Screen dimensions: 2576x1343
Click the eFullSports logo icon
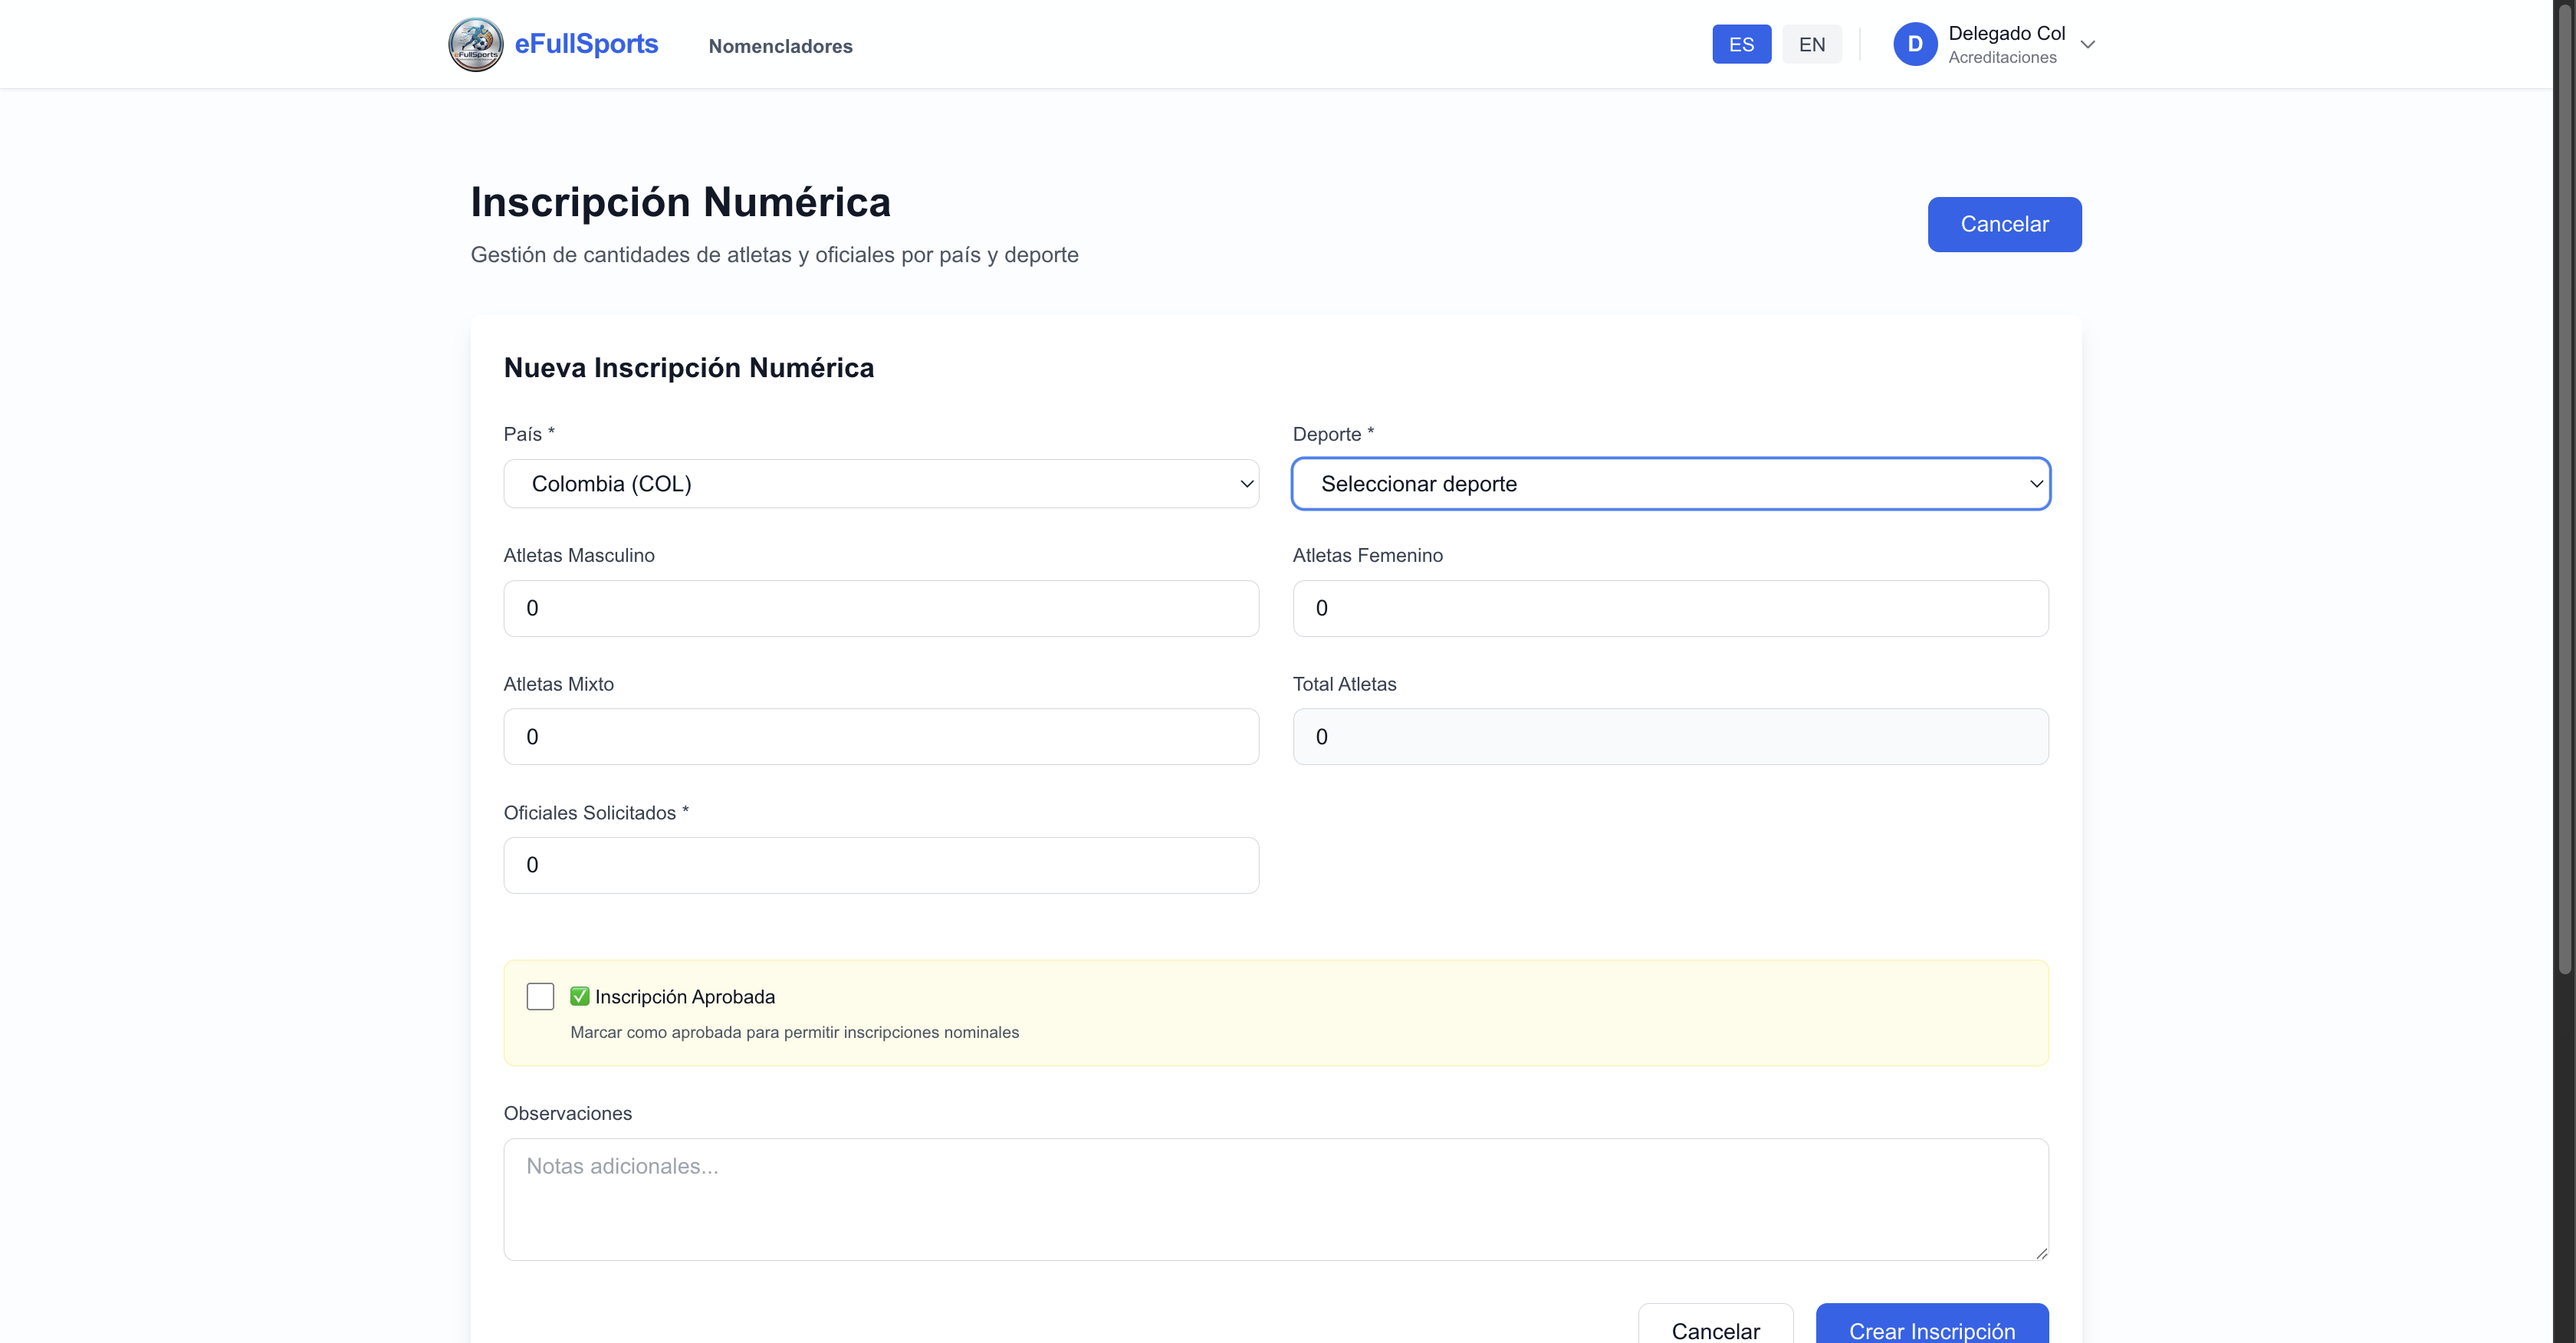point(475,44)
